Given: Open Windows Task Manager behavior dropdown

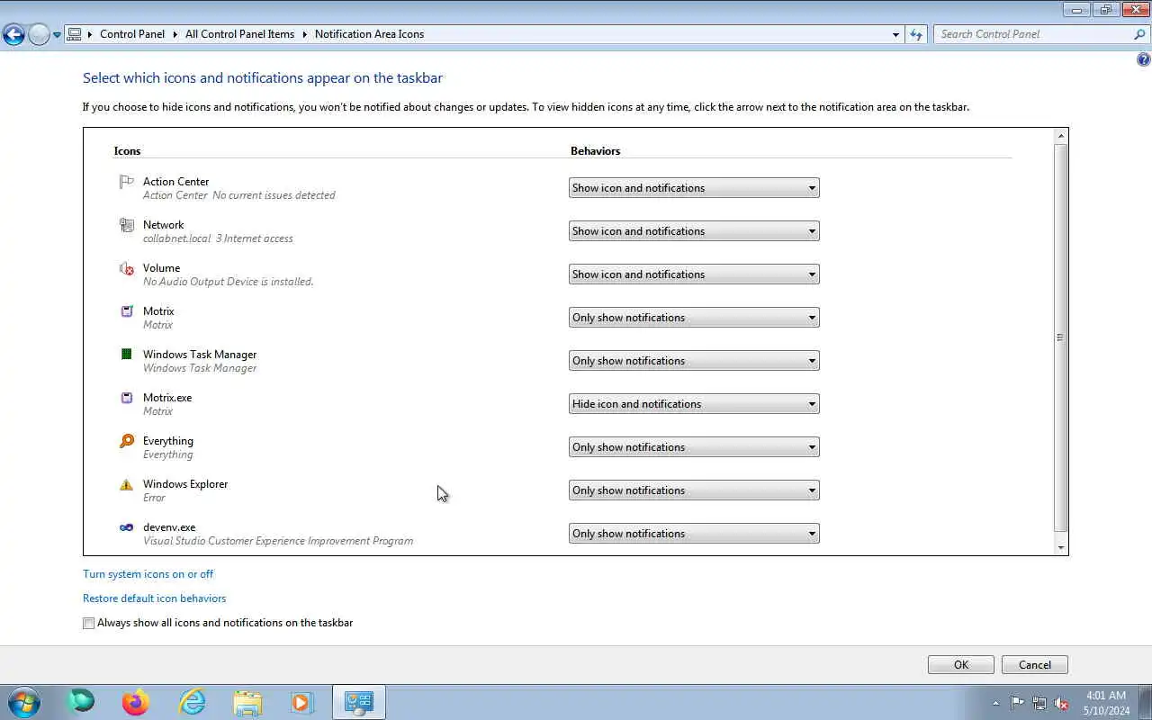Looking at the screenshot, I should coord(694,361).
